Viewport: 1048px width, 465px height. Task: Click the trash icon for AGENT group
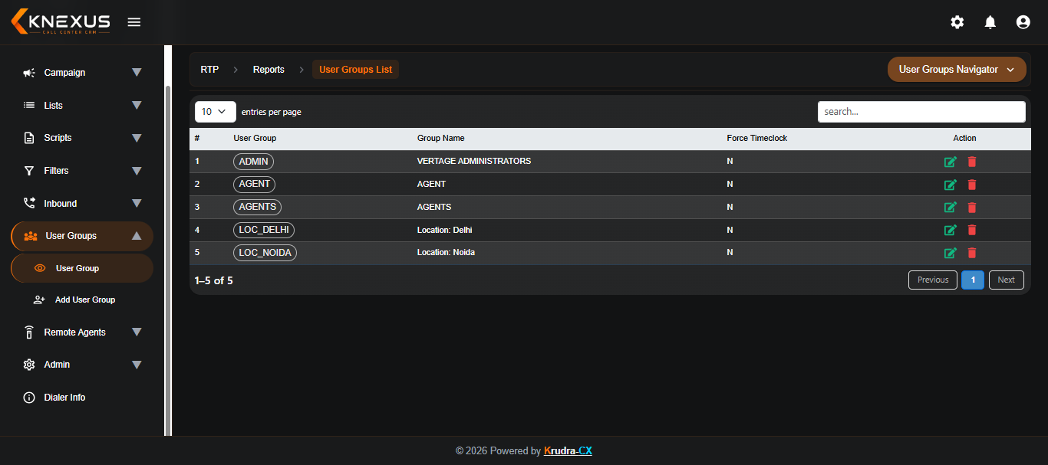pyautogui.click(x=972, y=185)
